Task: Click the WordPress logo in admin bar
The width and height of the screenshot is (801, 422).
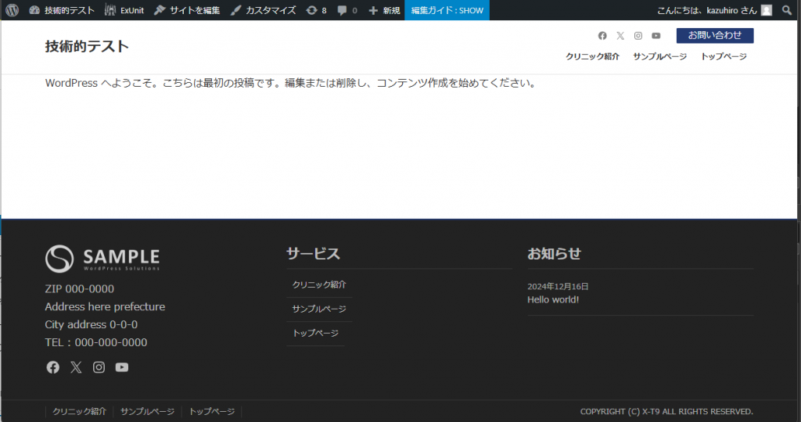Action: pos(13,10)
